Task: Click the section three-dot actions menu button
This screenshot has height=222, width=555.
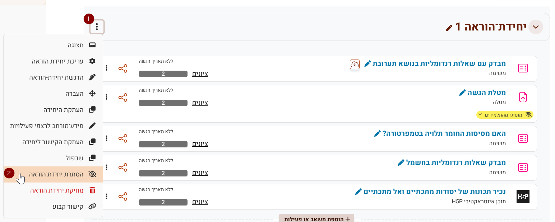Action: [x=97, y=27]
